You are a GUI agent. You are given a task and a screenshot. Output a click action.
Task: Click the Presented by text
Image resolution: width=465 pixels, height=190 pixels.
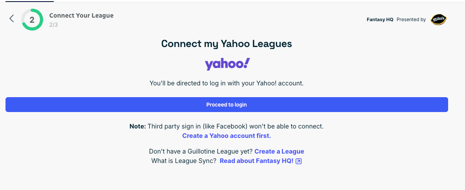click(x=411, y=20)
